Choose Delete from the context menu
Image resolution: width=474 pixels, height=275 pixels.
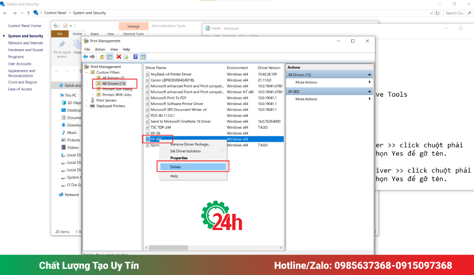click(193, 167)
